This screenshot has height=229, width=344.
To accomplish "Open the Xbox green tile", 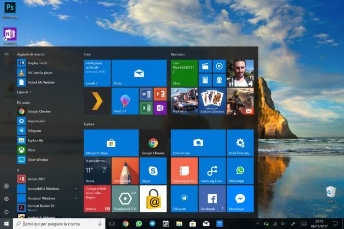I will (x=184, y=73).
